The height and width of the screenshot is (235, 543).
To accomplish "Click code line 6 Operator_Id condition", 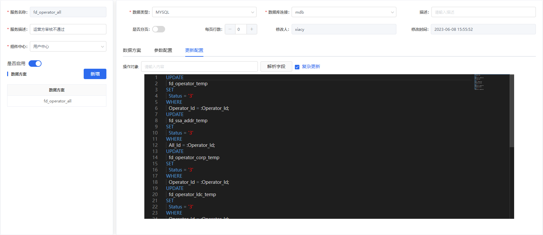I will (x=199, y=108).
